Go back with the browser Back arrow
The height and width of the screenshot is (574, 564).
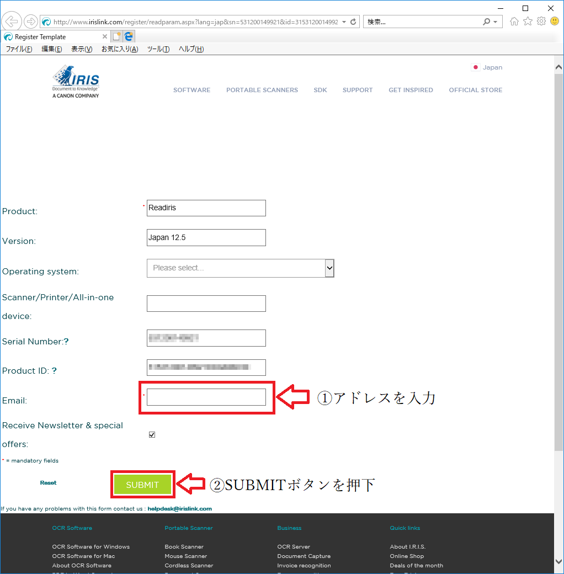12,22
